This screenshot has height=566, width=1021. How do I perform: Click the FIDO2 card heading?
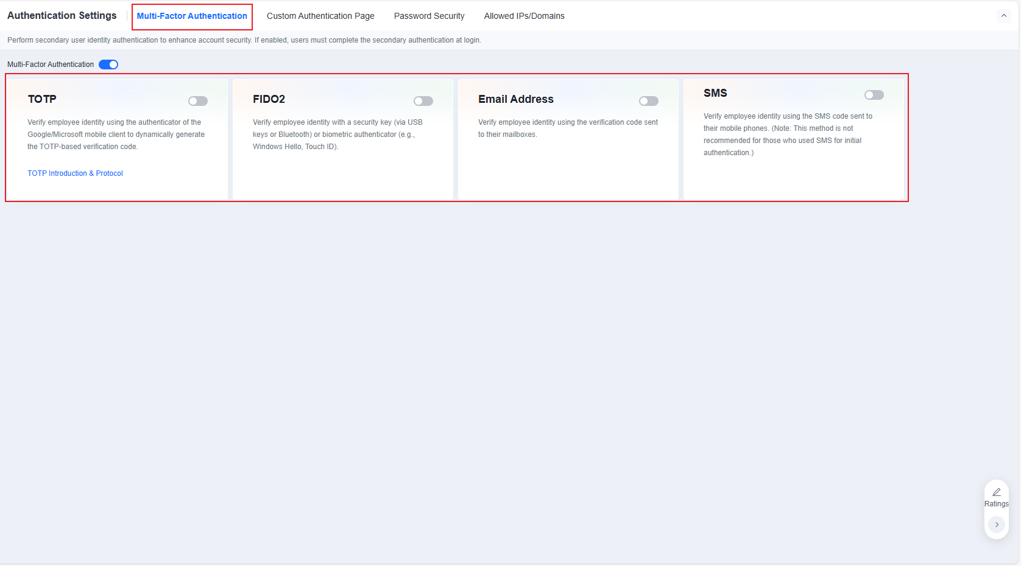[x=269, y=99]
